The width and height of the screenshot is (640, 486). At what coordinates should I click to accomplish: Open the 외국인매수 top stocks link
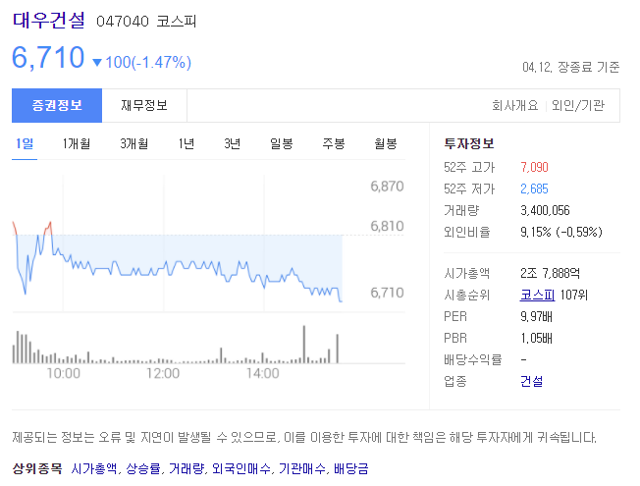click(x=241, y=468)
